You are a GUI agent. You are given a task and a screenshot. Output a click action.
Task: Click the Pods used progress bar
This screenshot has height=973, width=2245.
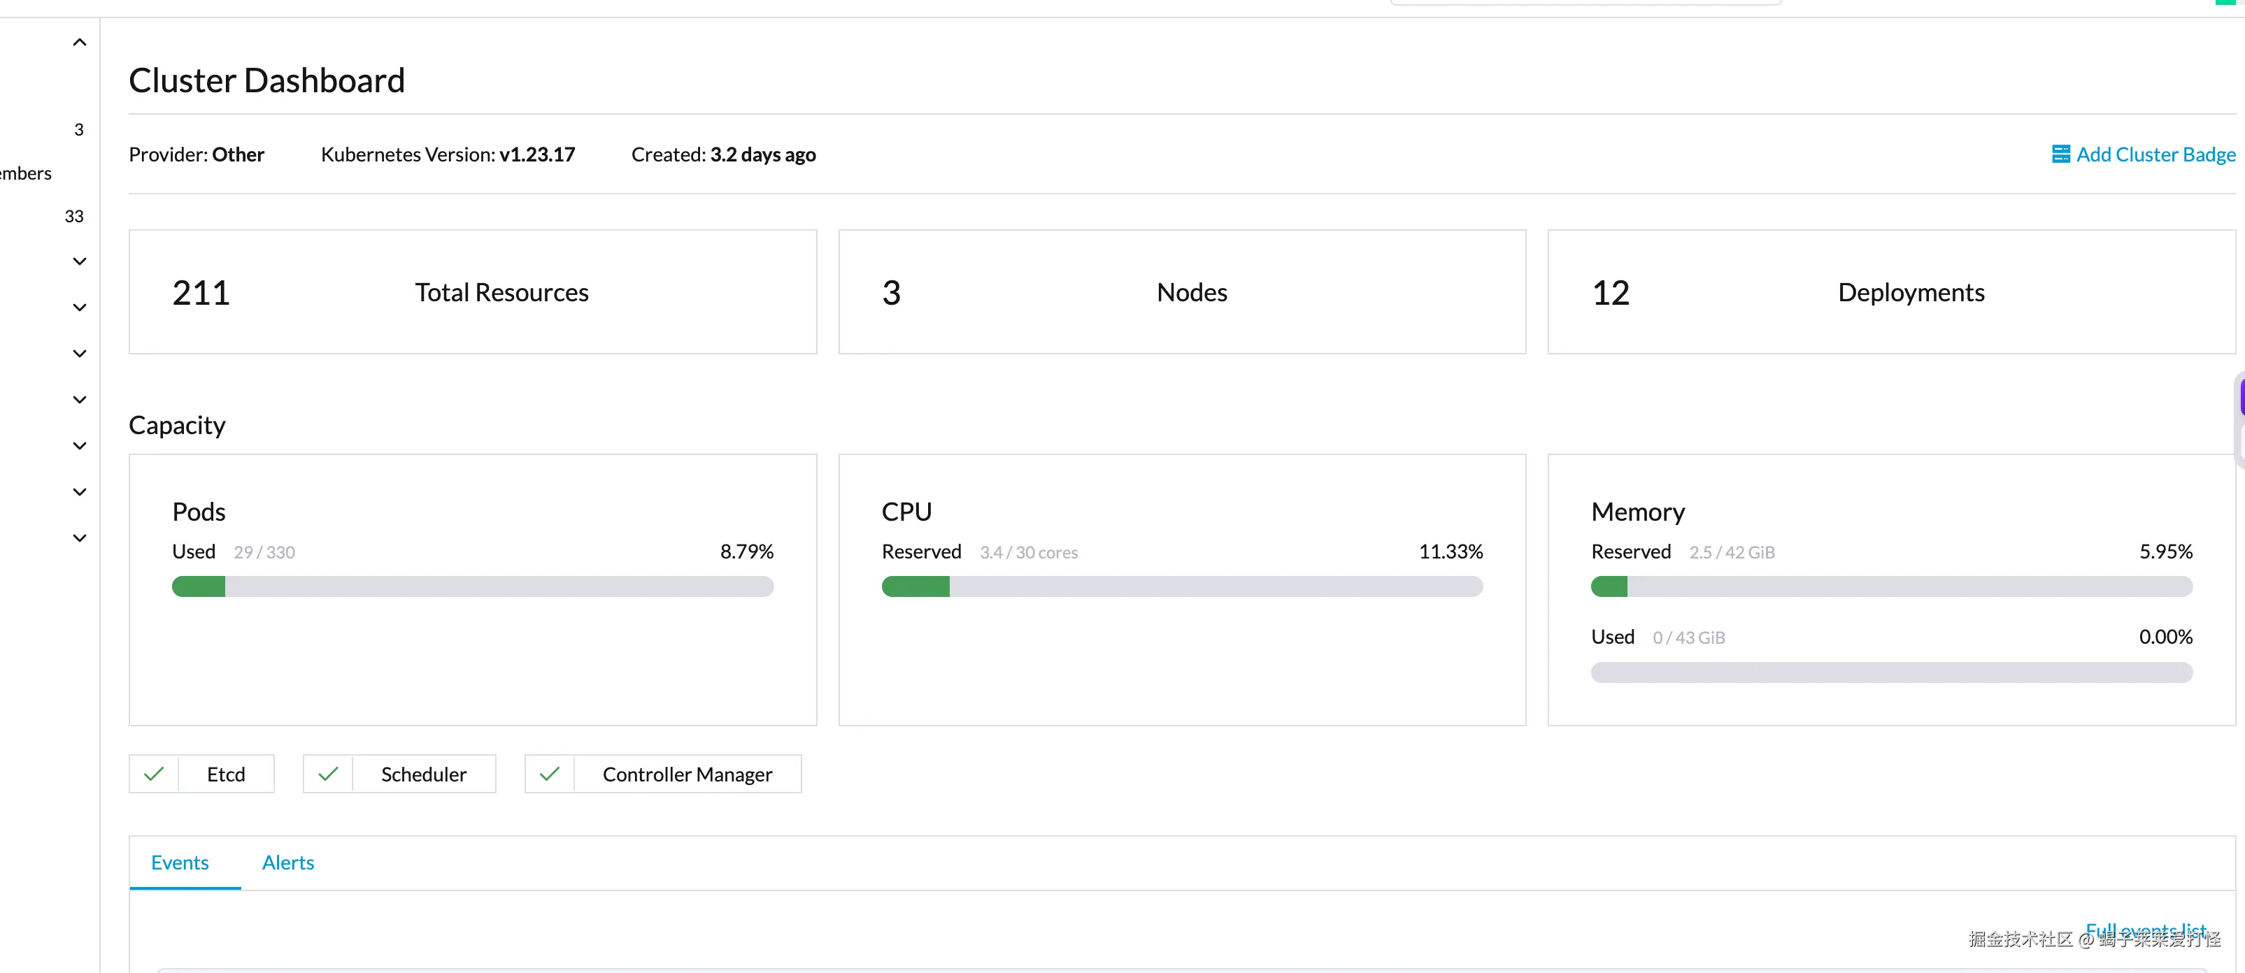coord(472,586)
